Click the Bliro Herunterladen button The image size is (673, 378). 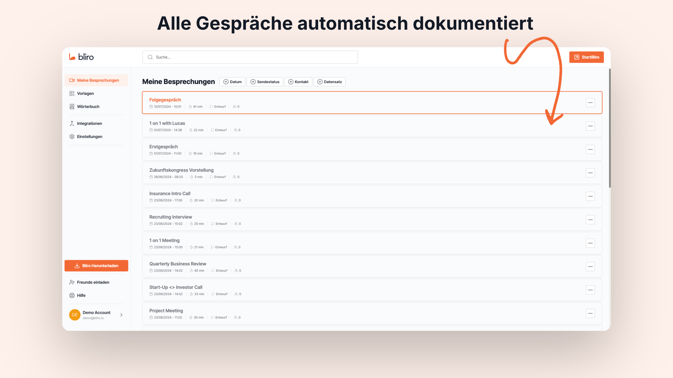pos(96,265)
